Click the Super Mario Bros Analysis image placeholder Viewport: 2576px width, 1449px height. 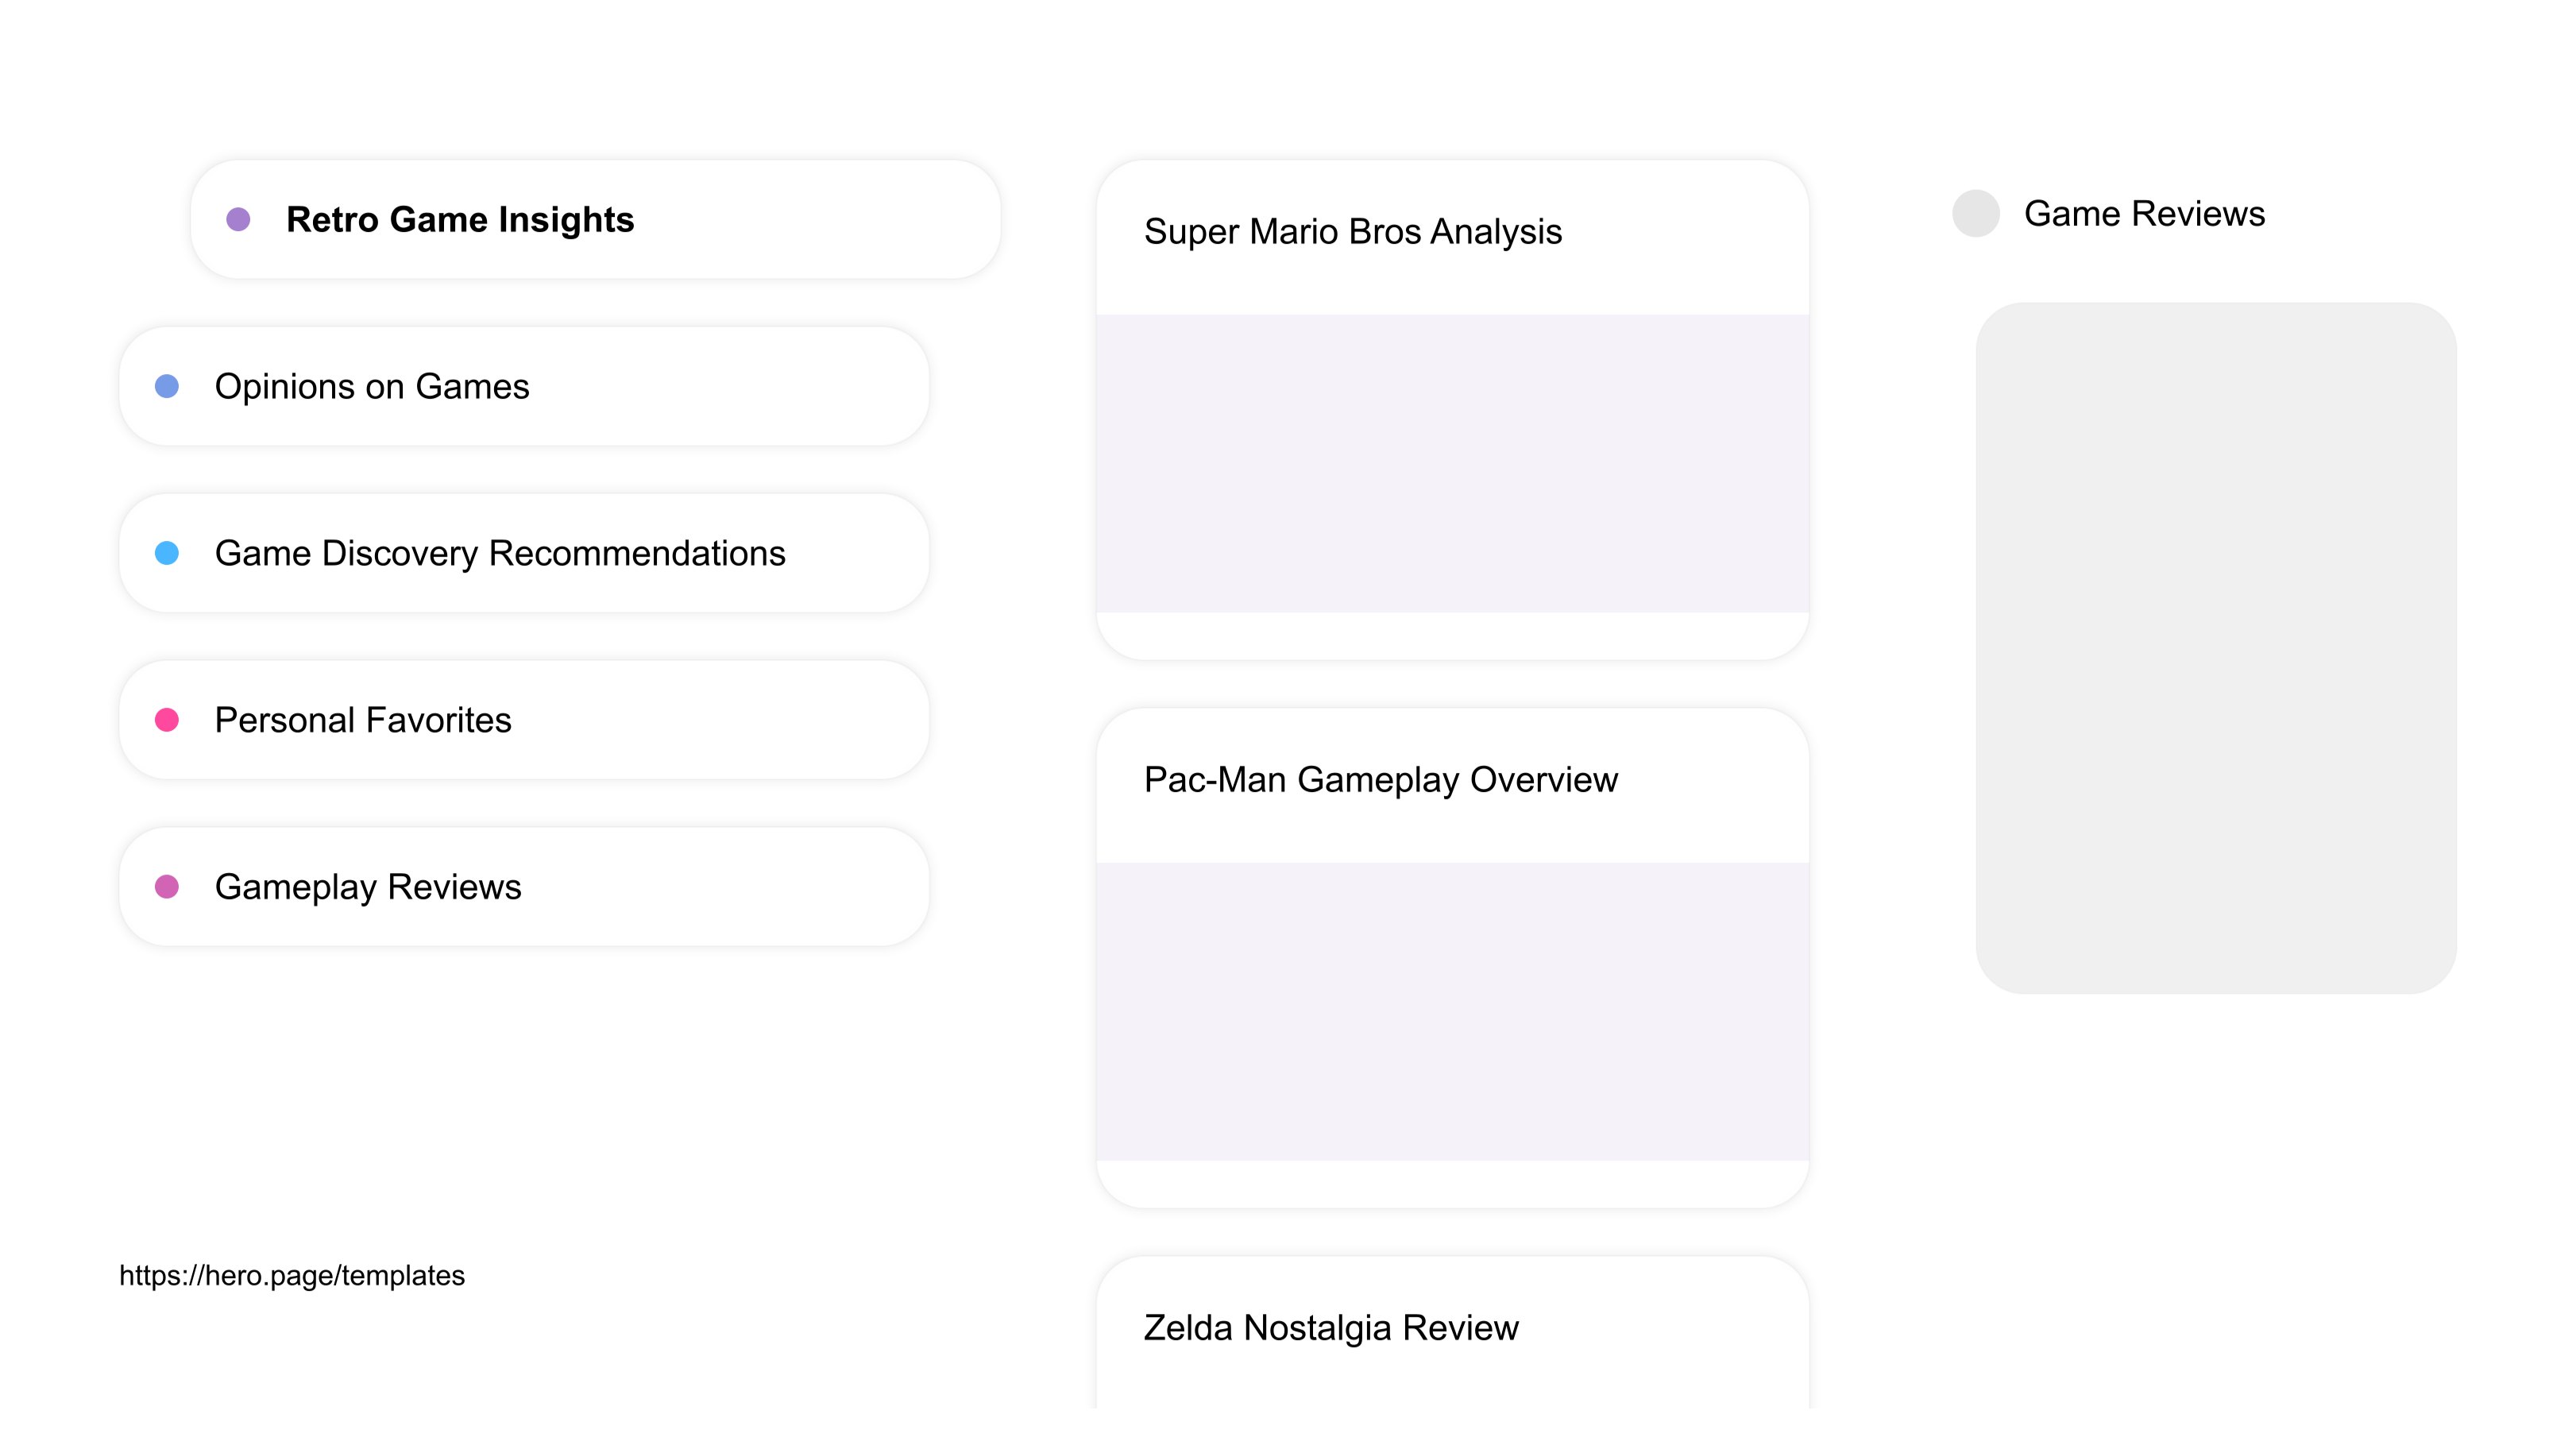coord(1453,464)
